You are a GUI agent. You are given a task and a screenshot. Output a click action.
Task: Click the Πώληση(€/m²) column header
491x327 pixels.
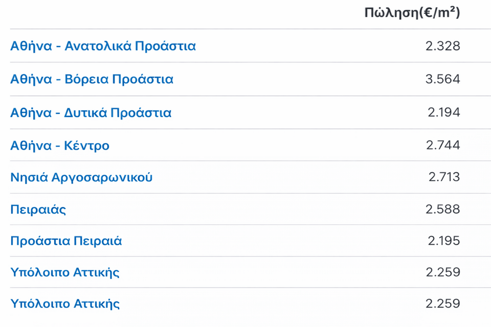tap(412, 13)
